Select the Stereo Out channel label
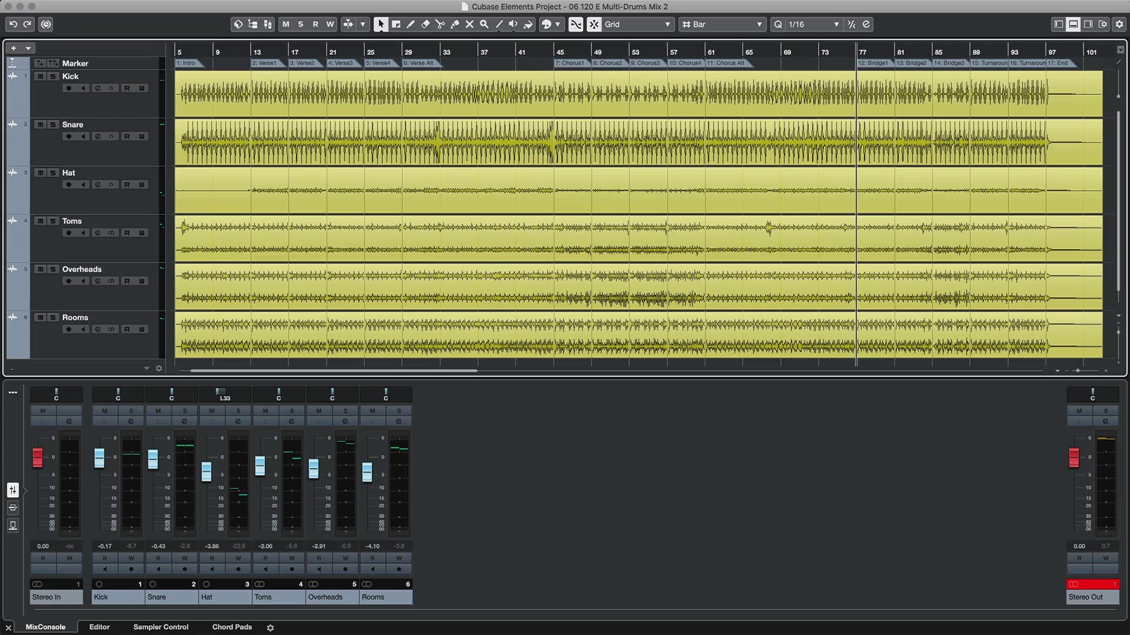 coord(1093,597)
